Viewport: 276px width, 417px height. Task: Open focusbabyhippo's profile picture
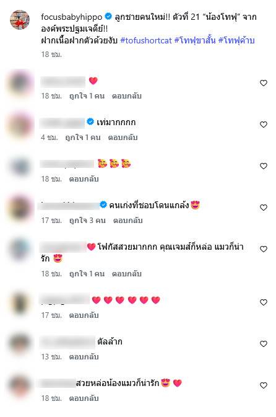coord(20,20)
